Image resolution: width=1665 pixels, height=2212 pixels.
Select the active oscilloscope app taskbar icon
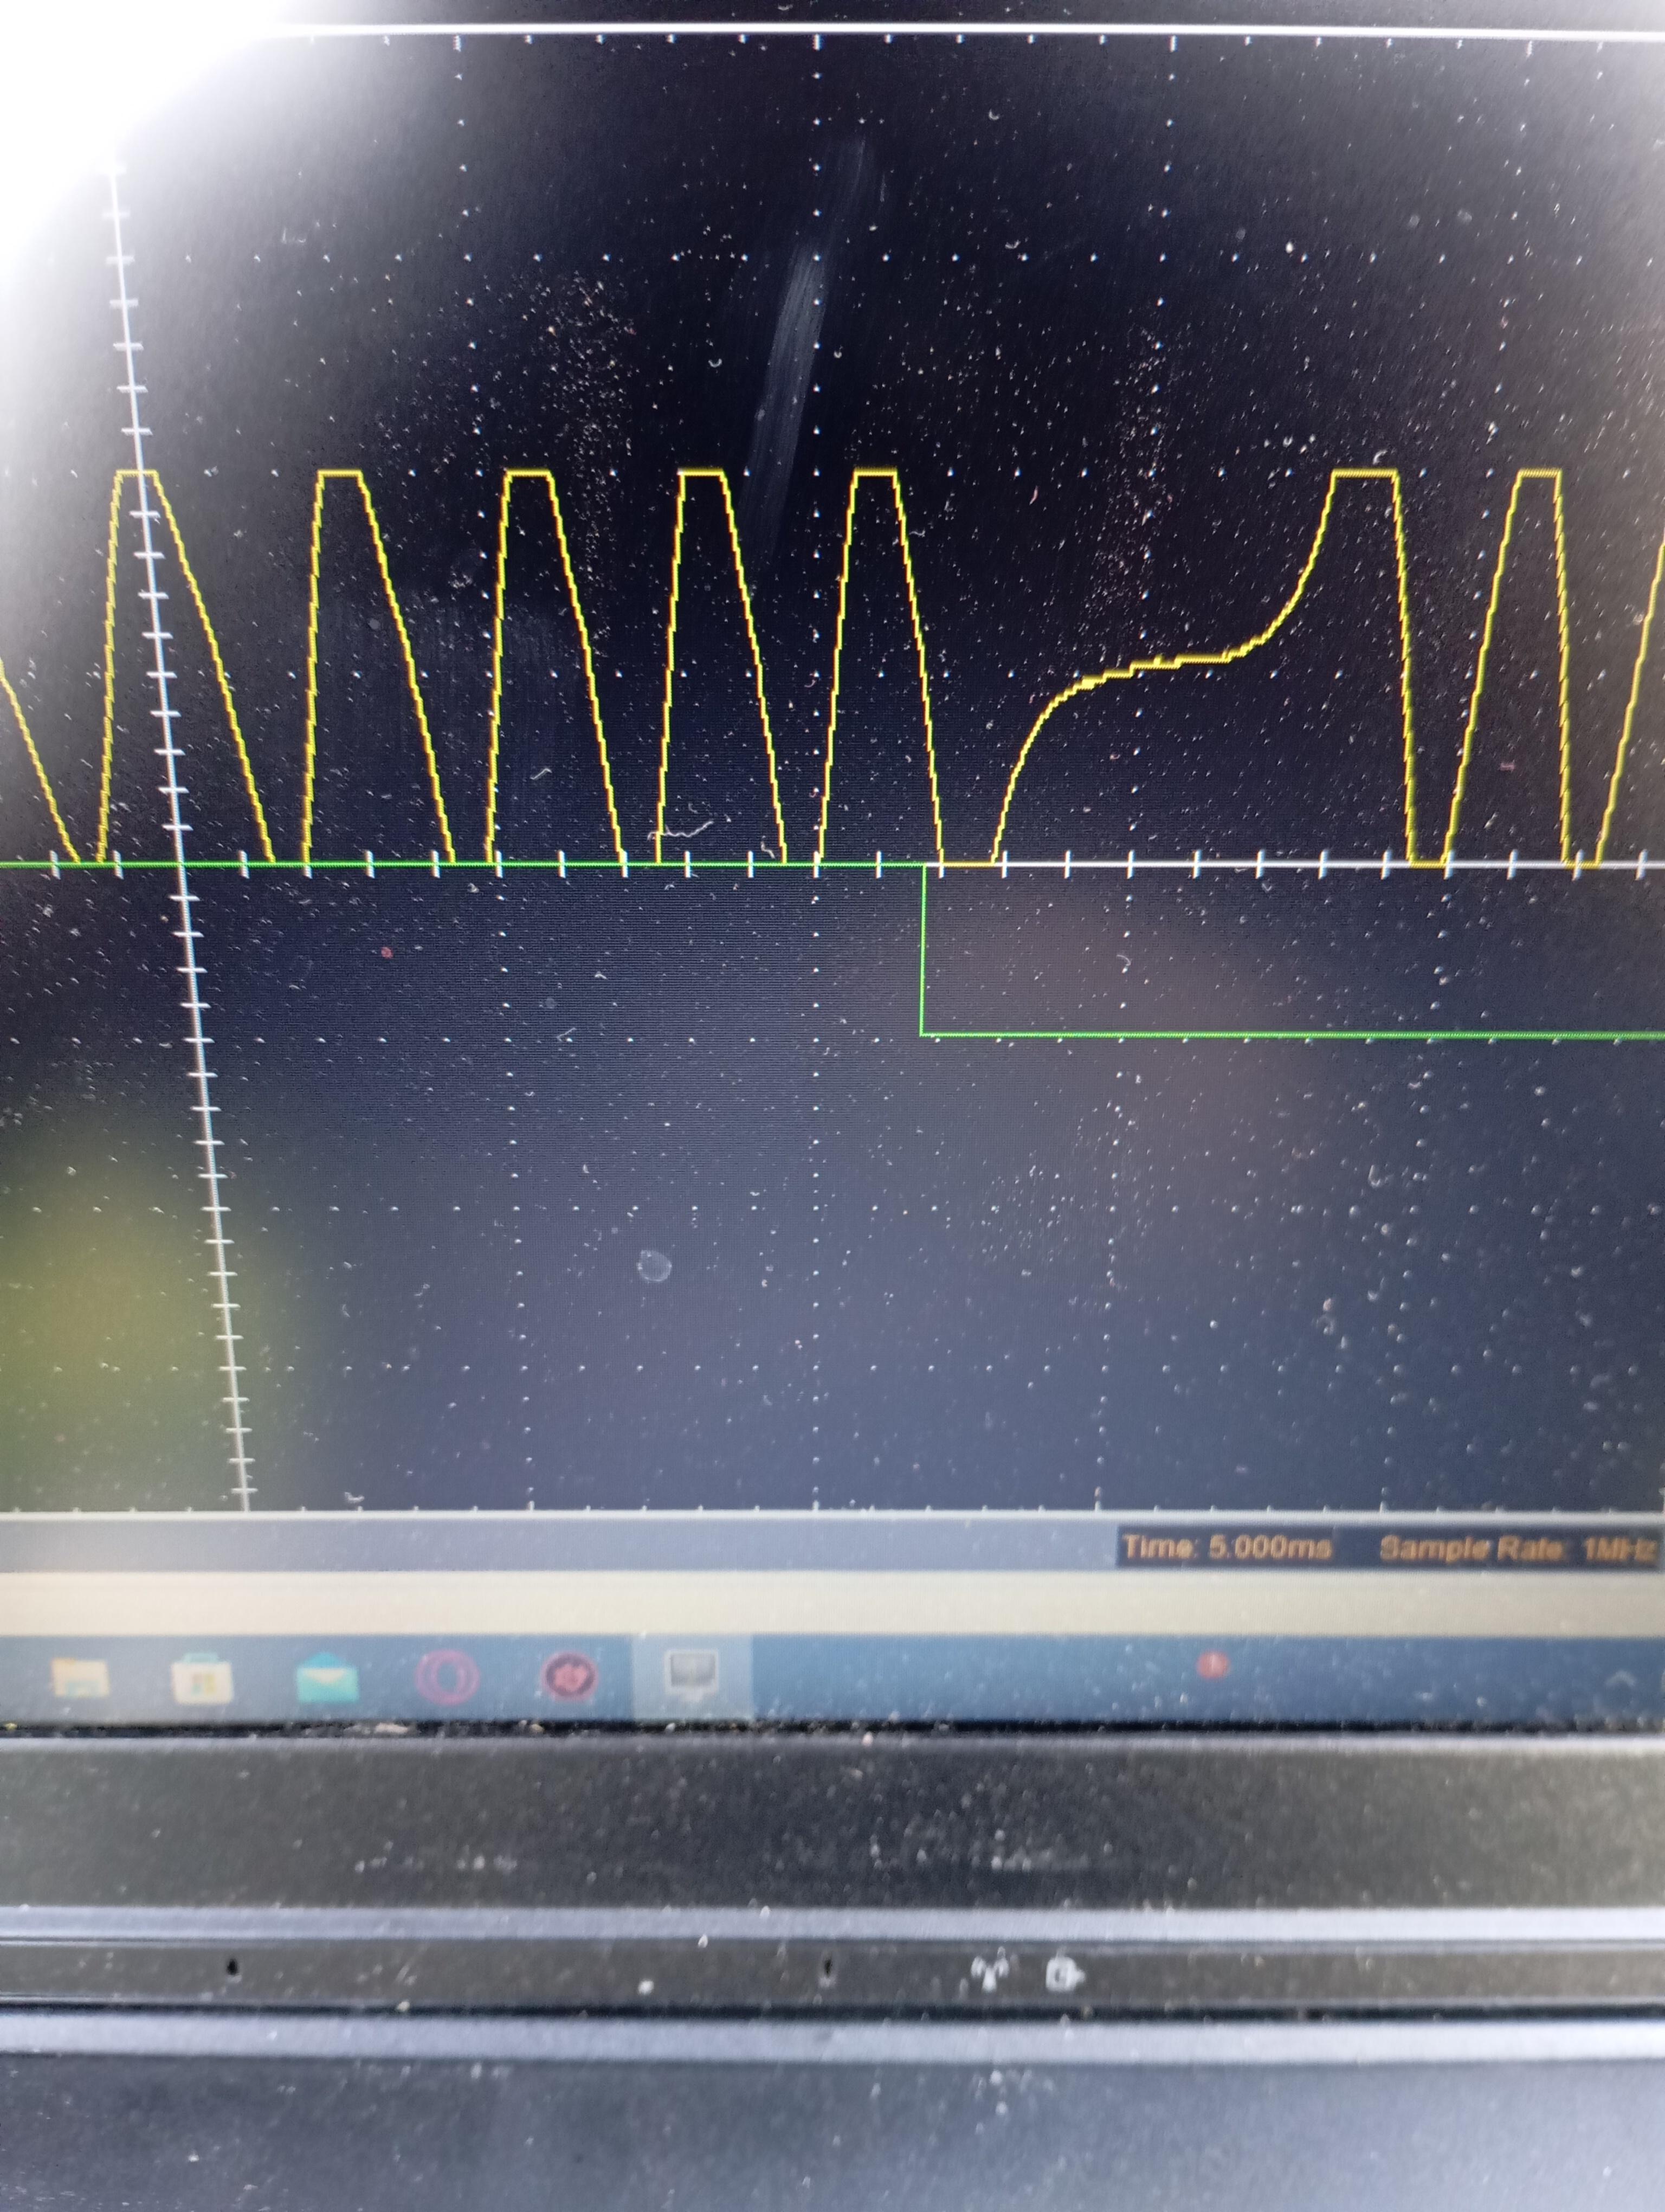pyautogui.click(x=692, y=1677)
